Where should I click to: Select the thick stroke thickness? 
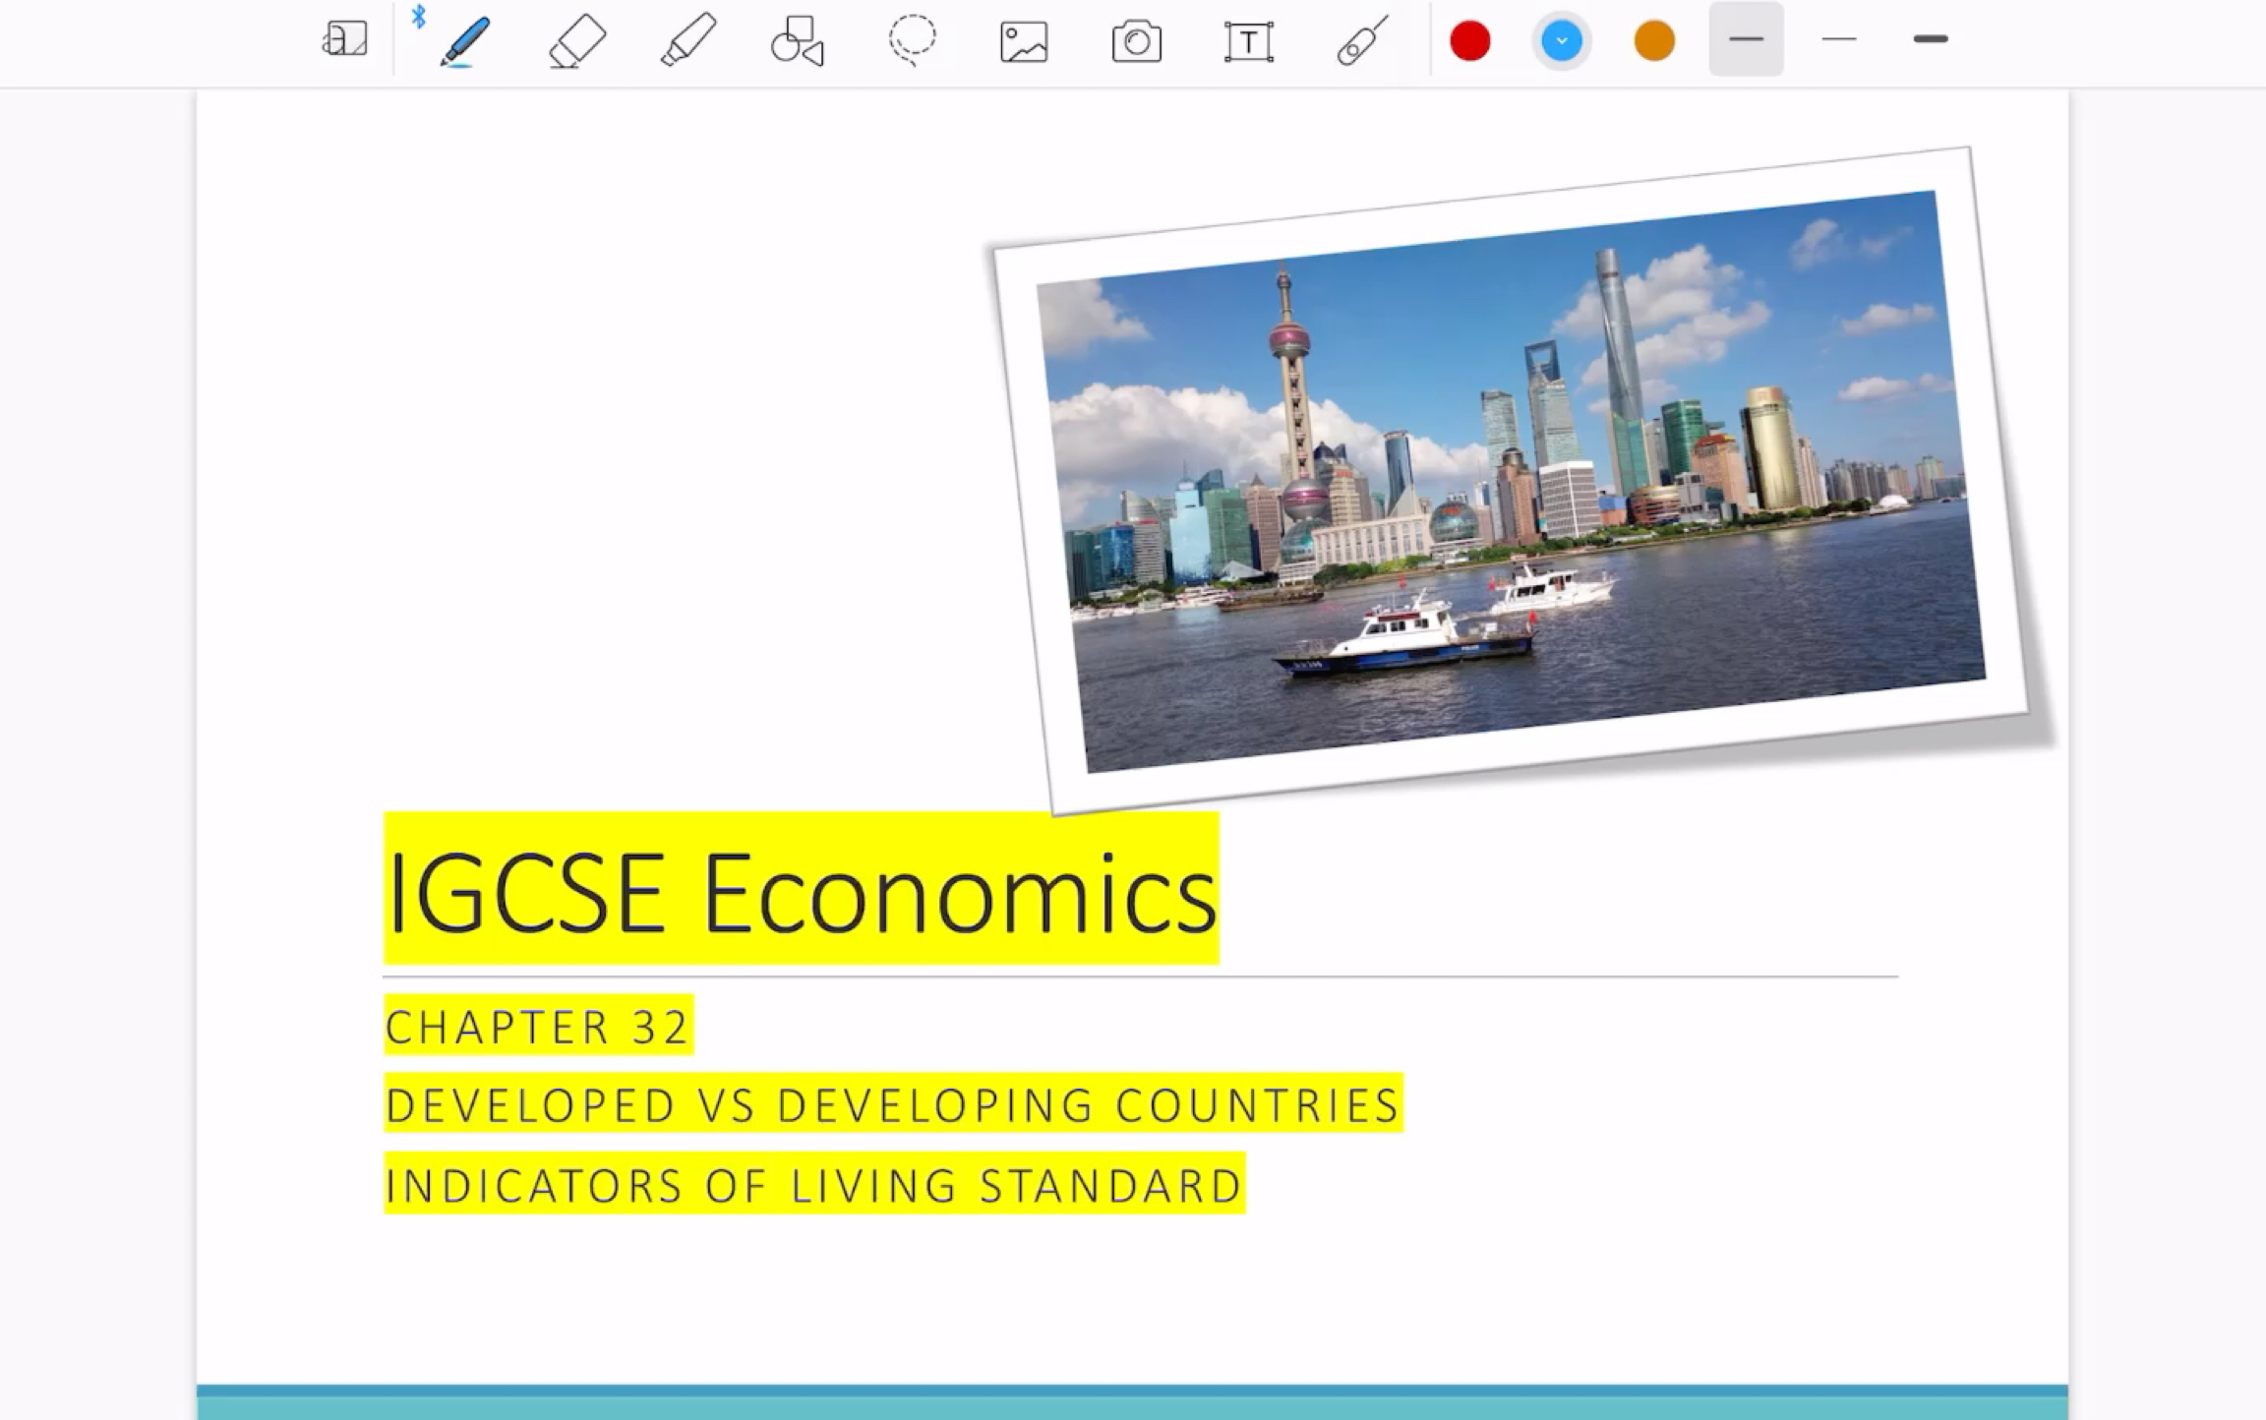(x=1931, y=39)
